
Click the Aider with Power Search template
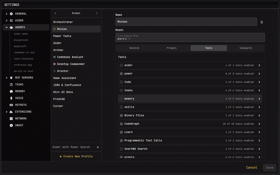point(71,147)
